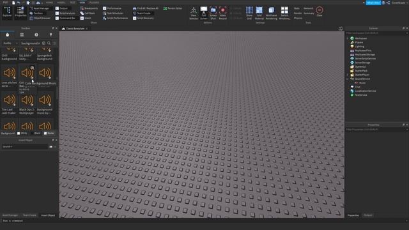Open the MODEL ribbon tab
Viewport: 409px width, 230px height.
61,3
